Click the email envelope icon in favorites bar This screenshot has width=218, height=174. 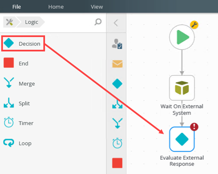coord(117,64)
